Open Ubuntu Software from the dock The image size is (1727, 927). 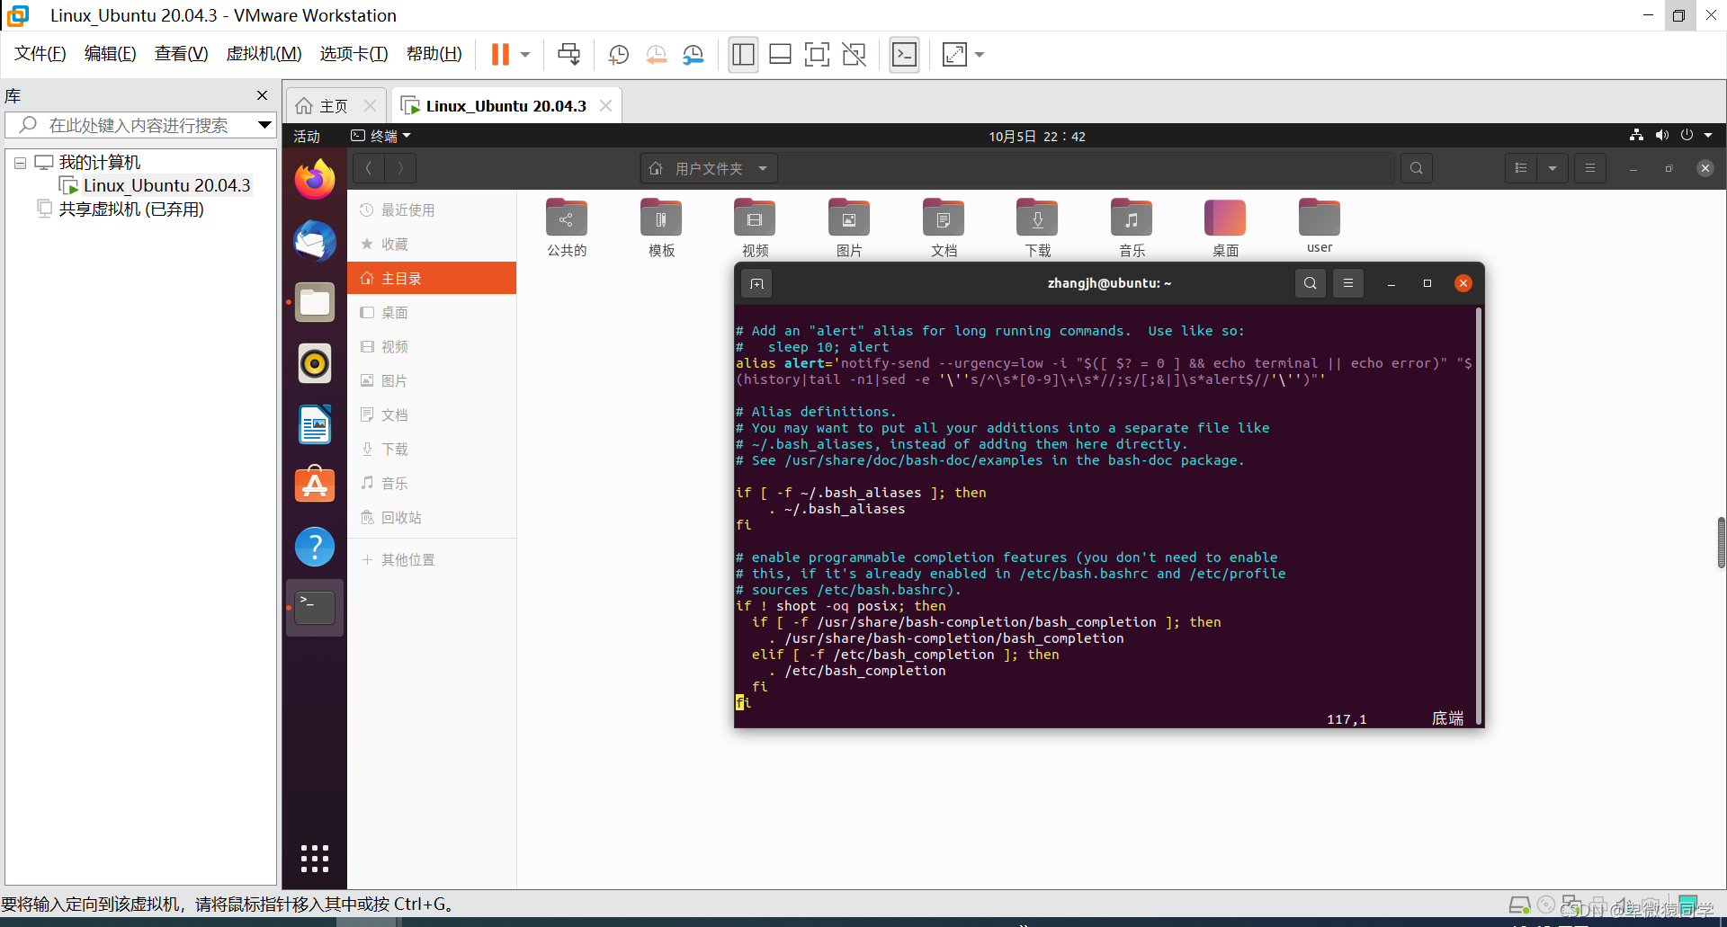(x=314, y=485)
